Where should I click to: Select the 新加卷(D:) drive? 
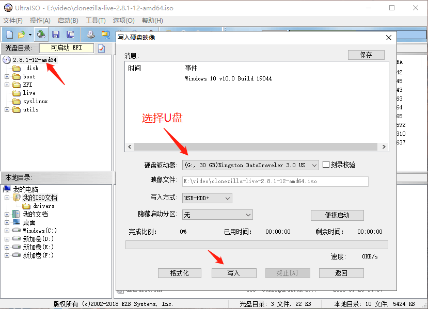pyautogui.click(x=38, y=239)
